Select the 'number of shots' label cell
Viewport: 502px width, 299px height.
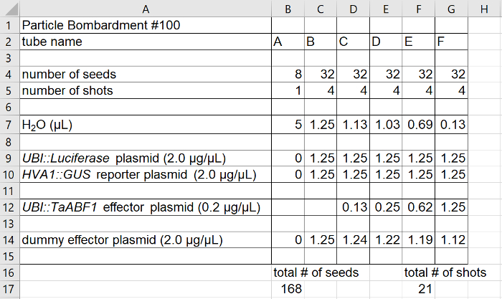point(67,91)
